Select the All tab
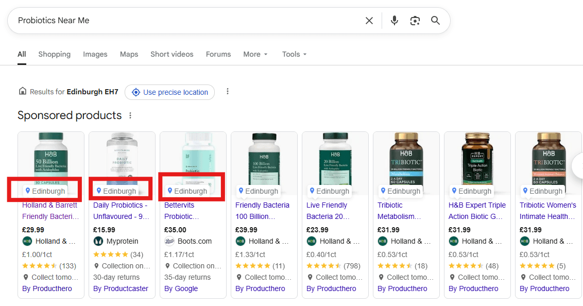The height and width of the screenshot is (306, 583). pyautogui.click(x=22, y=54)
